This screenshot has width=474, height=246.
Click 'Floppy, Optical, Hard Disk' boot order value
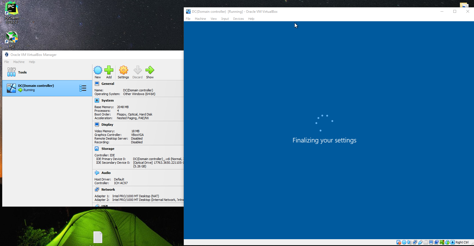[134, 114]
